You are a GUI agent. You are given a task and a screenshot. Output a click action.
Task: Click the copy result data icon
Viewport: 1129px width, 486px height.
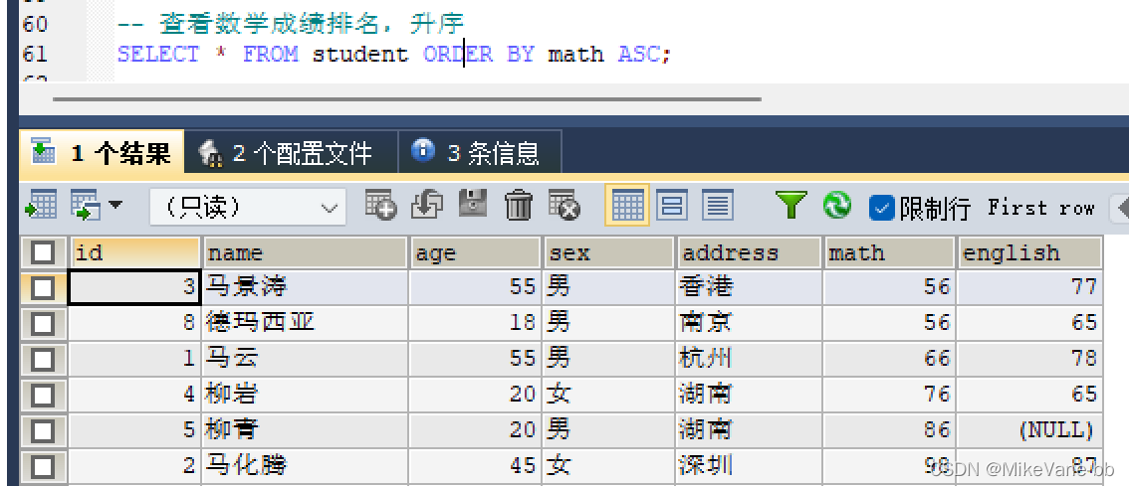tap(86, 207)
